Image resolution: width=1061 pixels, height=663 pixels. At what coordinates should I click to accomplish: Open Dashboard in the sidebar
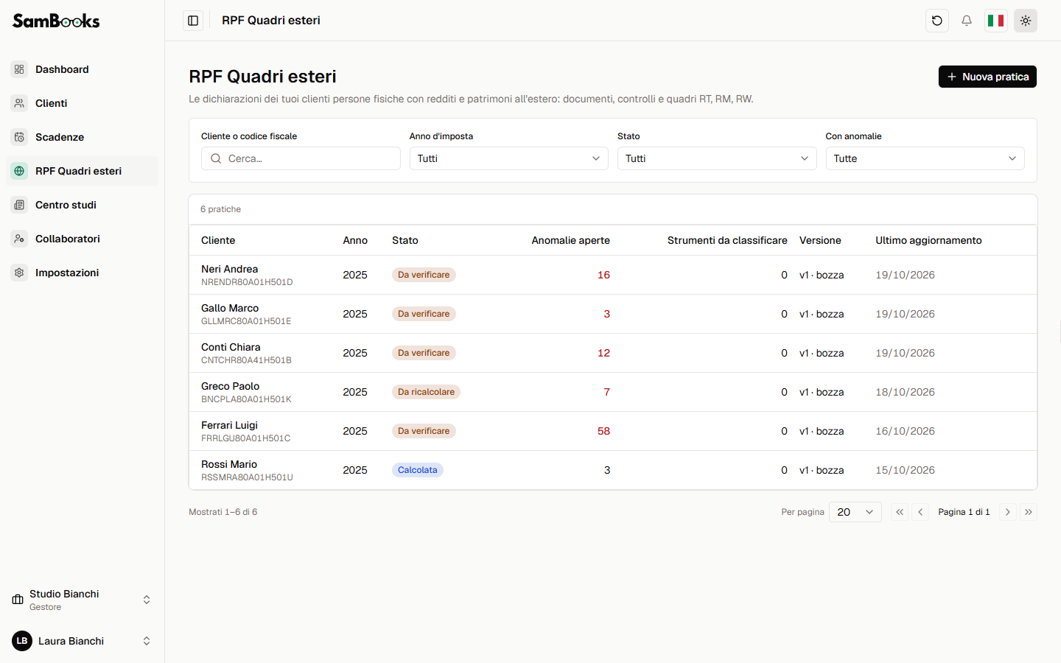click(x=82, y=69)
